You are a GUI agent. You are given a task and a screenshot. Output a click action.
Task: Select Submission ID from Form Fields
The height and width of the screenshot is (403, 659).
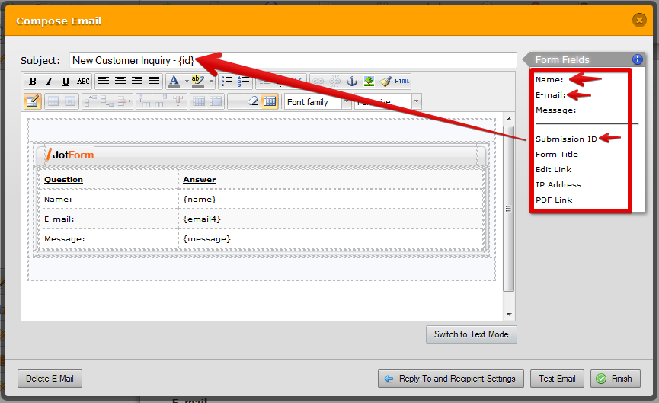[x=566, y=139]
